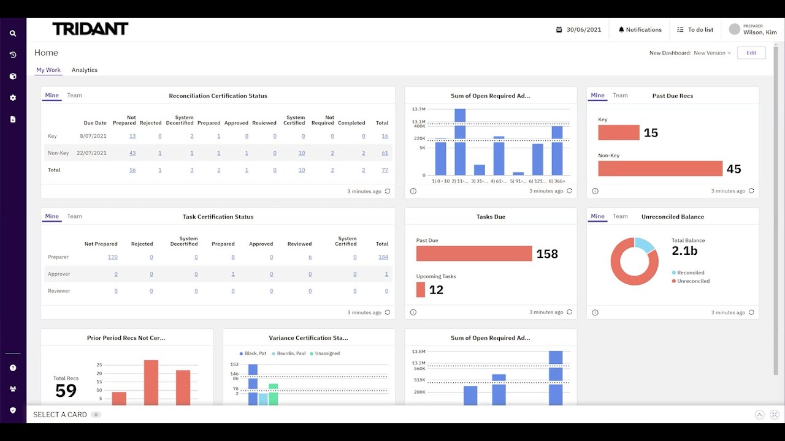
Task: Open the New Version dashboard dropdown
Action: [x=711, y=53]
